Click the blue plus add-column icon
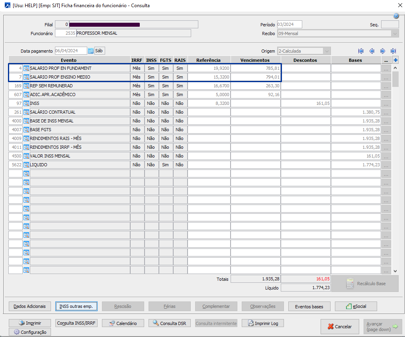405x337 pixels. click(395, 60)
